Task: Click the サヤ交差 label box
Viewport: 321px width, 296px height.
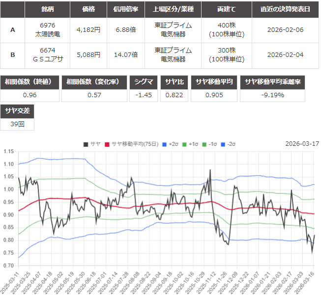Action: coord(17,111)
